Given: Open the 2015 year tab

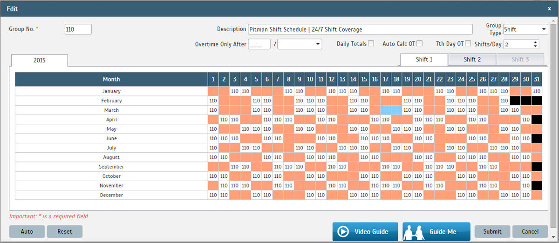Looking at the screenshot, I should coord(39,61).
